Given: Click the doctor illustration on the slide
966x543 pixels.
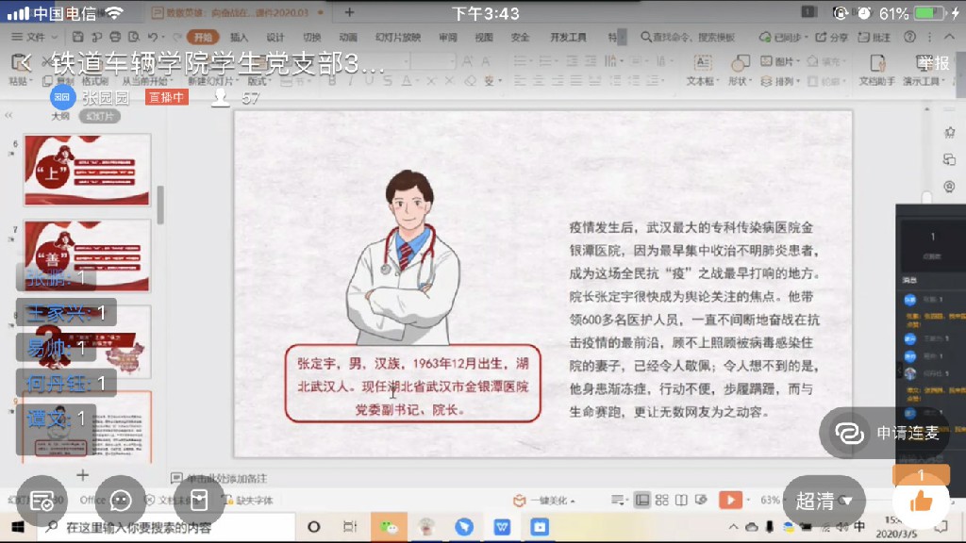Looking at the screenshot, I should tap(404, 257).
